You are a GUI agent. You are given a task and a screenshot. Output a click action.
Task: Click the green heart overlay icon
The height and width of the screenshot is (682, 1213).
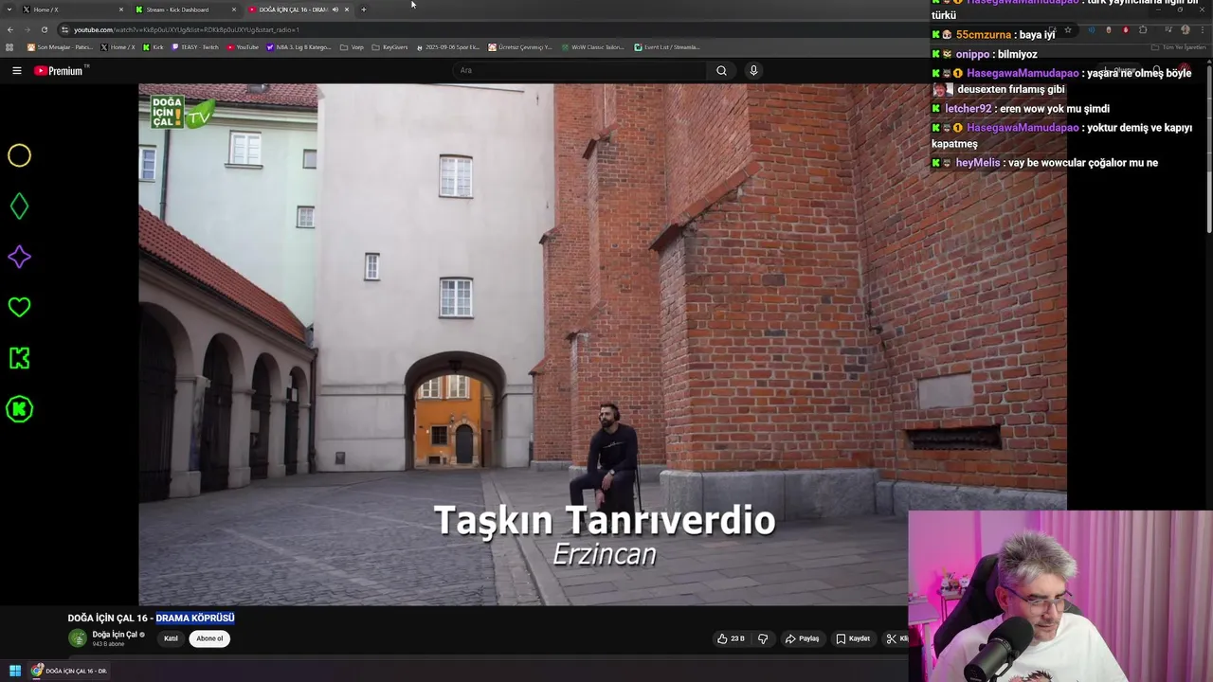(19, 307)
